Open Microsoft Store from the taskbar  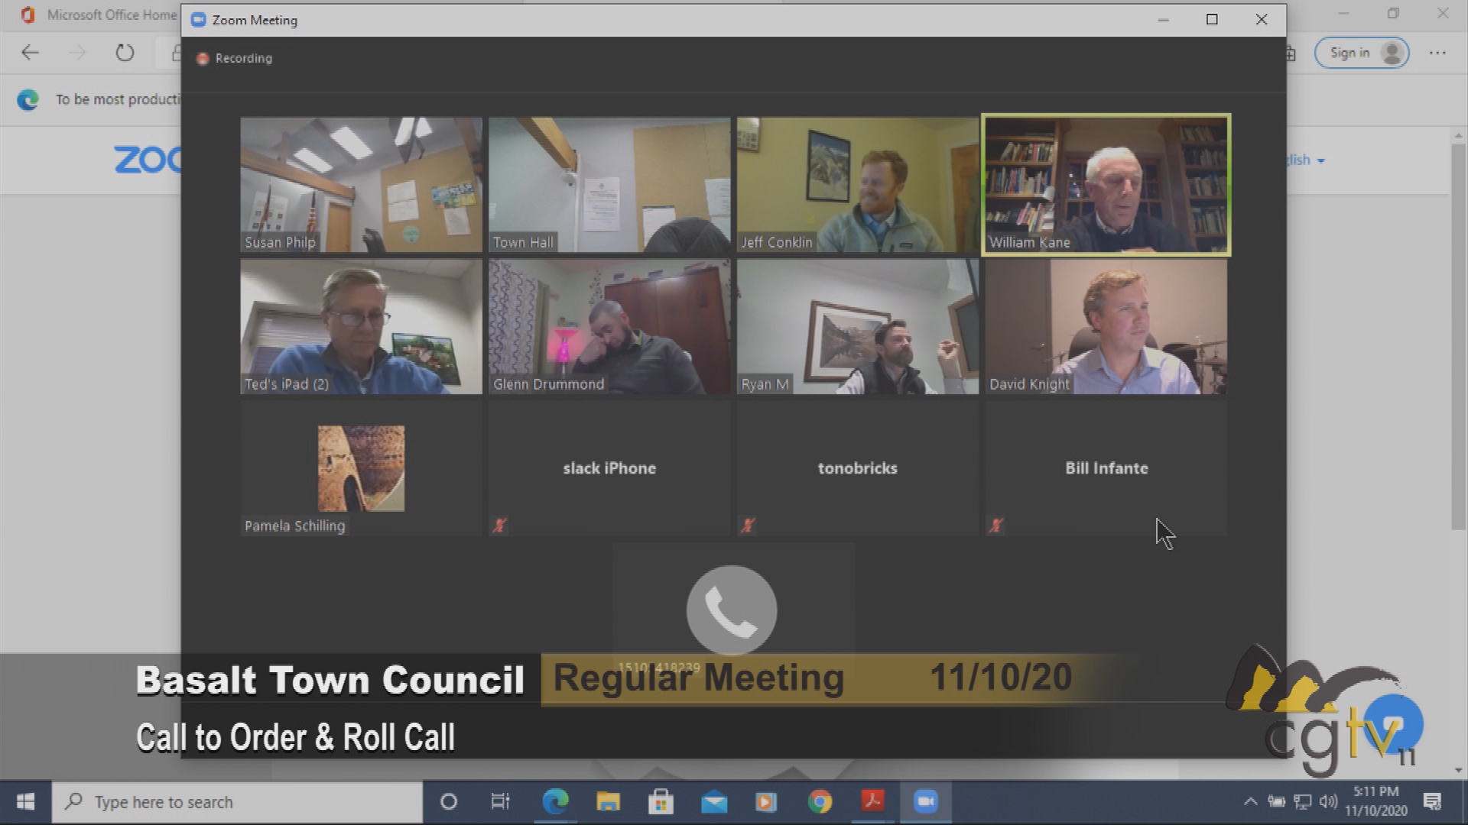661,802
